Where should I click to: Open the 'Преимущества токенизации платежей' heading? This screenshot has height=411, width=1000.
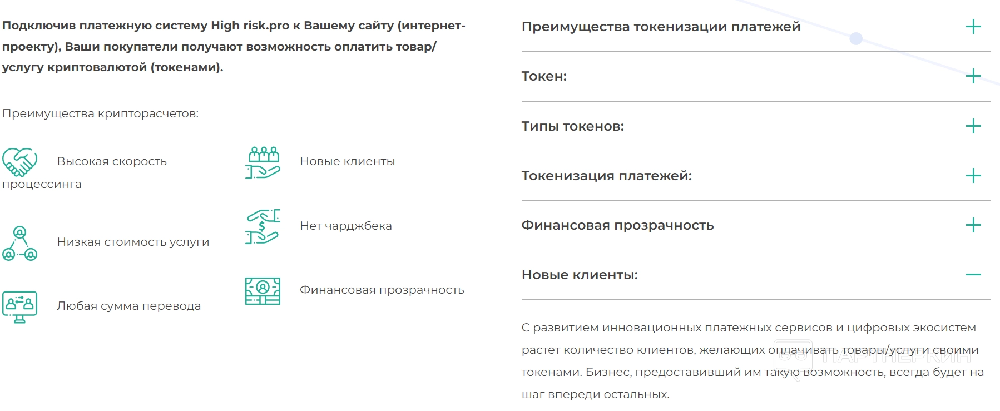tap(661, 27)
